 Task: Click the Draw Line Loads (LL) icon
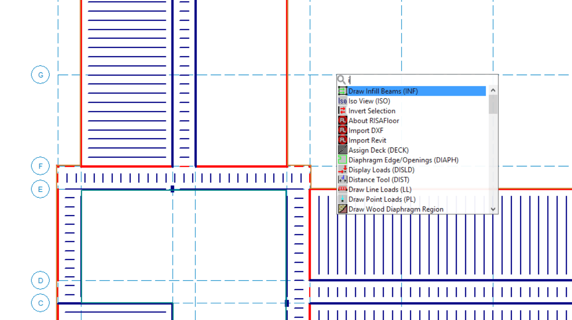click(342, 189)
